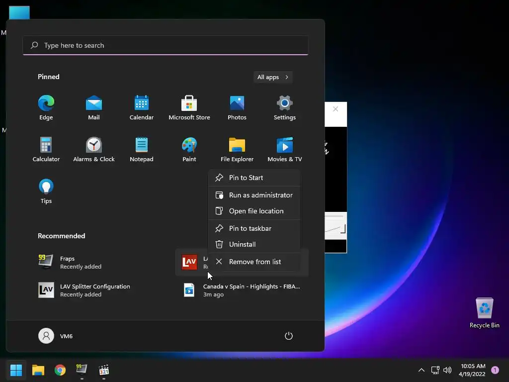Show hidden system tray icons
The height and width of the screenshot is (382, 509).
tap(422, 370)
